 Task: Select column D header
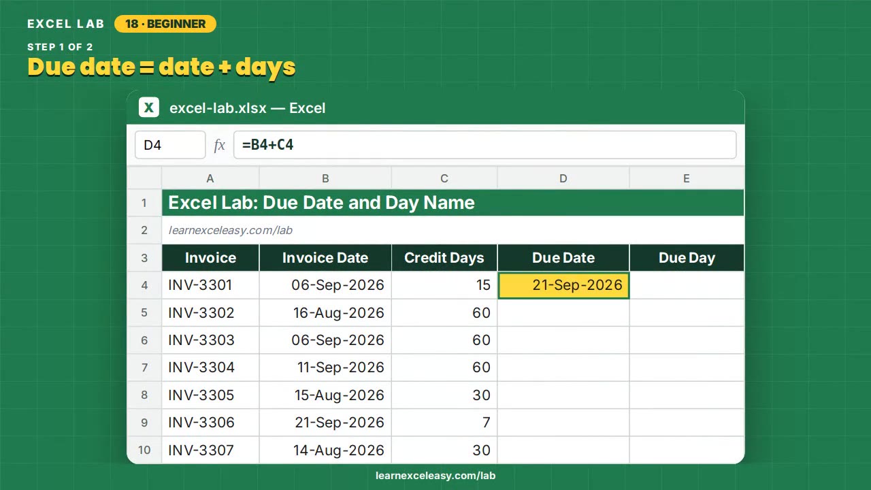pos(563,178)
